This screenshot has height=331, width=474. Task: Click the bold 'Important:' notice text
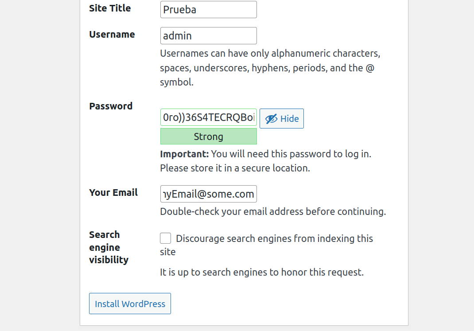coord(184,154)
